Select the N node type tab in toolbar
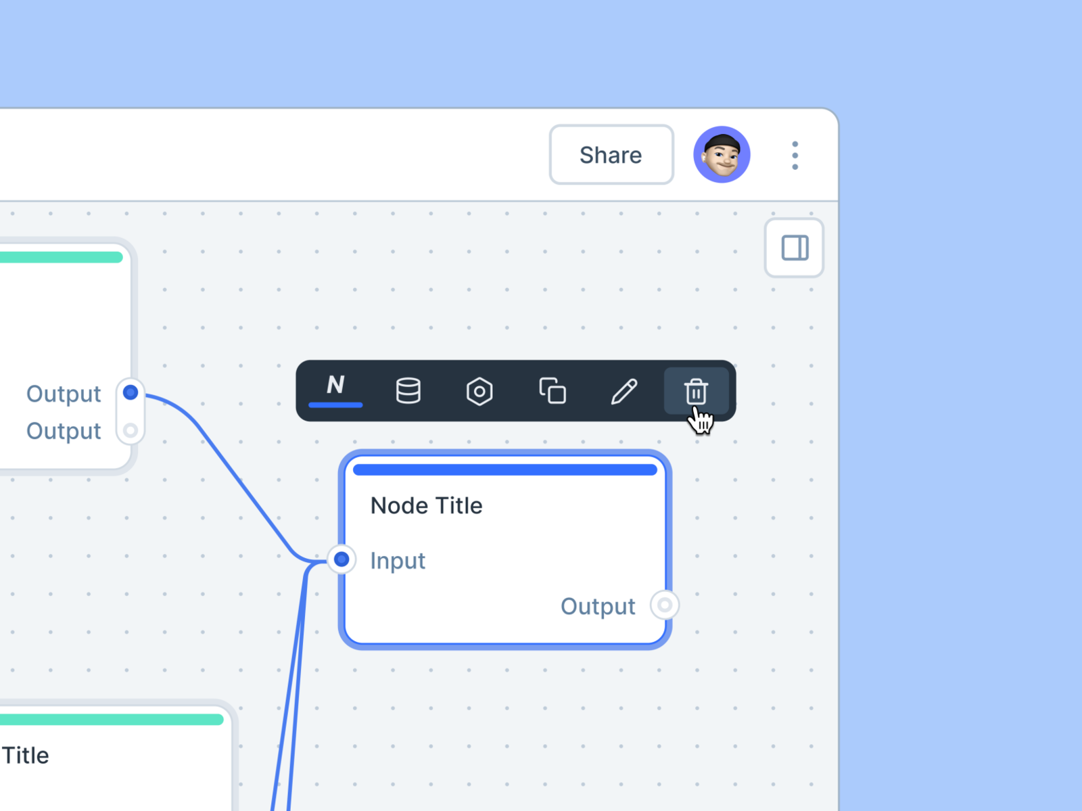Image resolution: width=1082 pixels, height=811 pixels. (335, 387)
